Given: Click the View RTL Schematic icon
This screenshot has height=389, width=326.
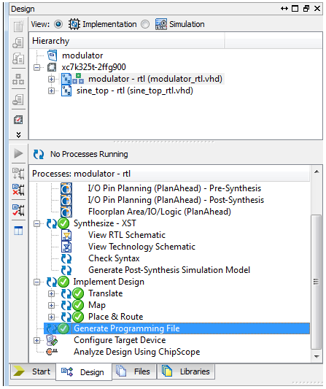Looking at the screenshot, I should pos(66,235).
